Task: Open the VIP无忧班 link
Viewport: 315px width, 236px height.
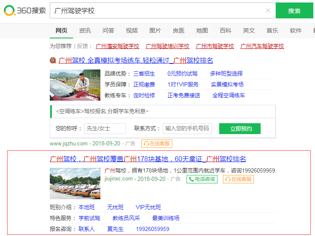Action: [x=148, y=207]
